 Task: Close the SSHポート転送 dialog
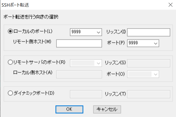coord(170,5)
